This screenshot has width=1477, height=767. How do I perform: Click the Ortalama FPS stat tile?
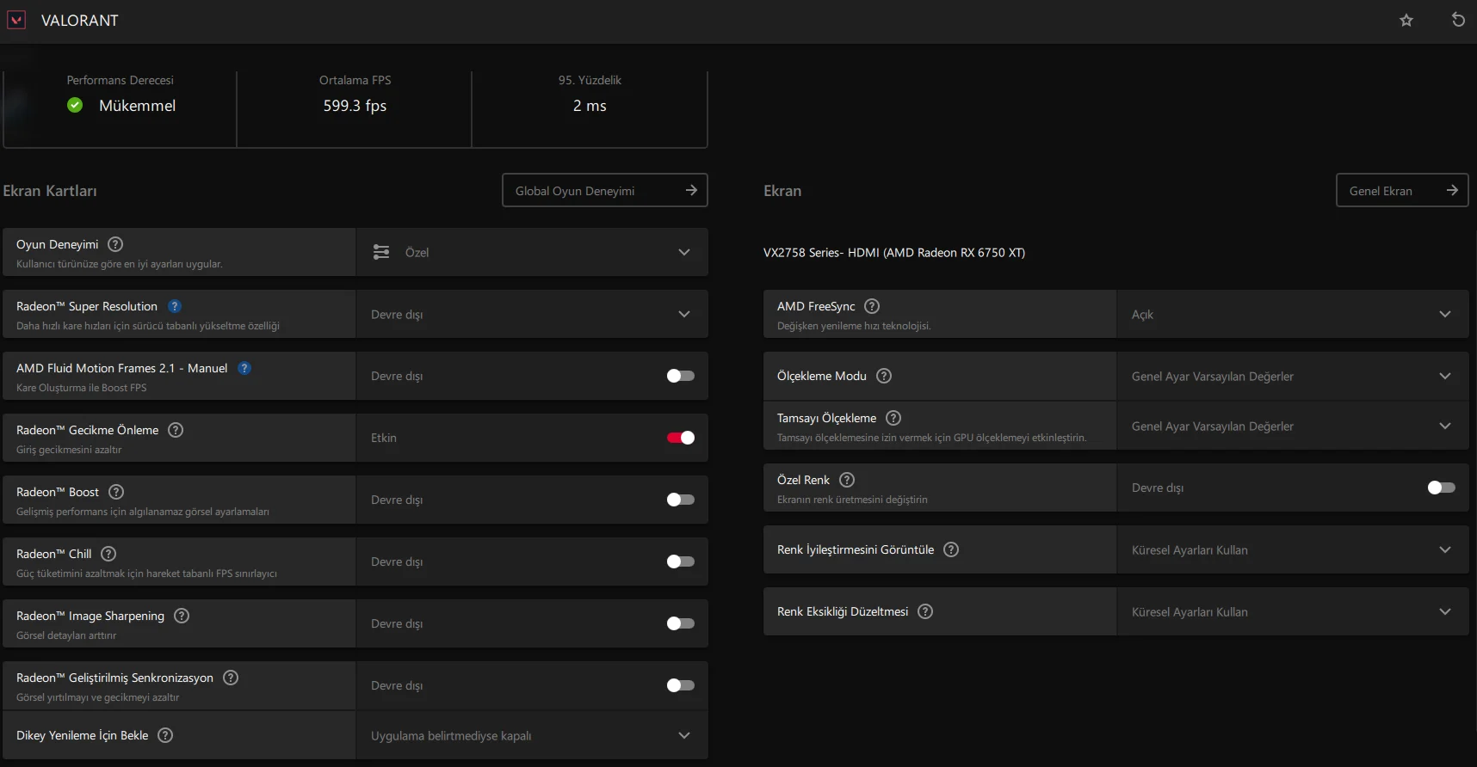[355, 107]
